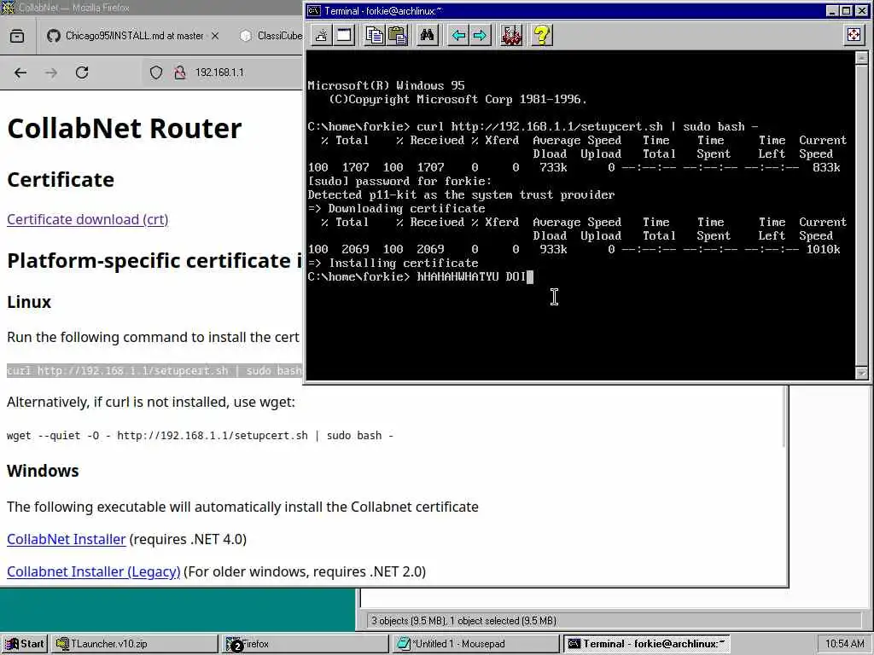Open the Start menu
The height and width of the screenshot is (655, 874).
pos(24,644)
